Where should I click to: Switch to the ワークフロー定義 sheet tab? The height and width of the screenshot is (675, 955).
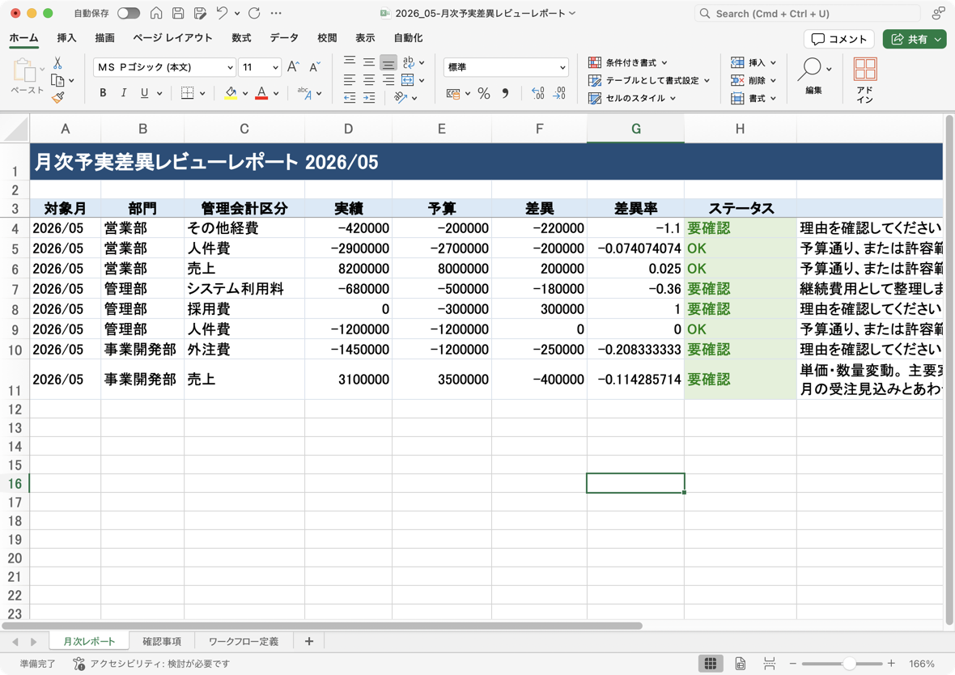244,642
